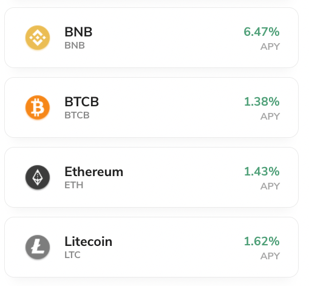Click the LTC ticker symbol label
This screenshot has height=286, width=309.
pyautogui.click(x=72, y=255)
